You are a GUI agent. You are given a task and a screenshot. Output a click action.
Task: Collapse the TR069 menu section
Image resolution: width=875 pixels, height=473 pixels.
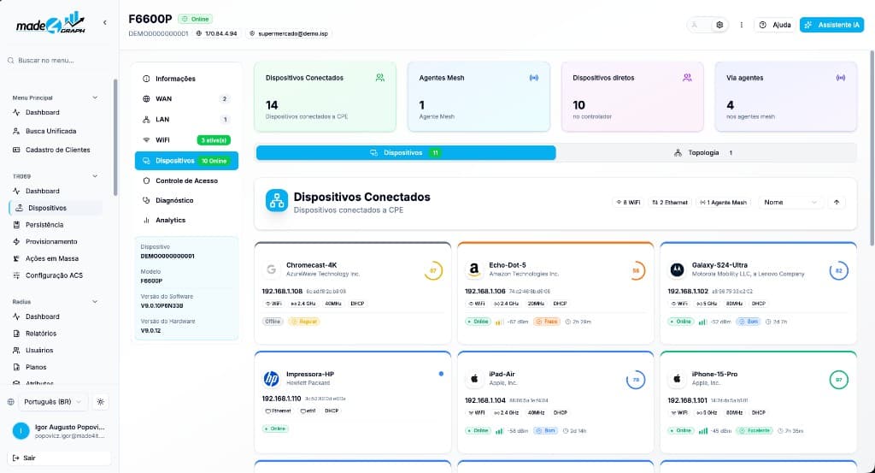(x=95, y=176)
